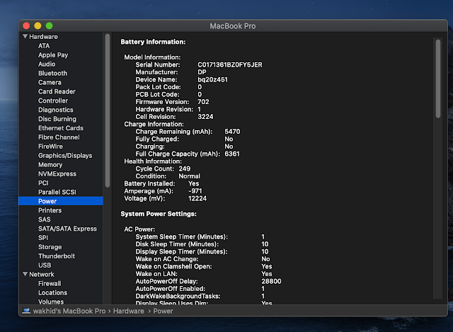Click Cycle Count value 249

coord(184,168)
